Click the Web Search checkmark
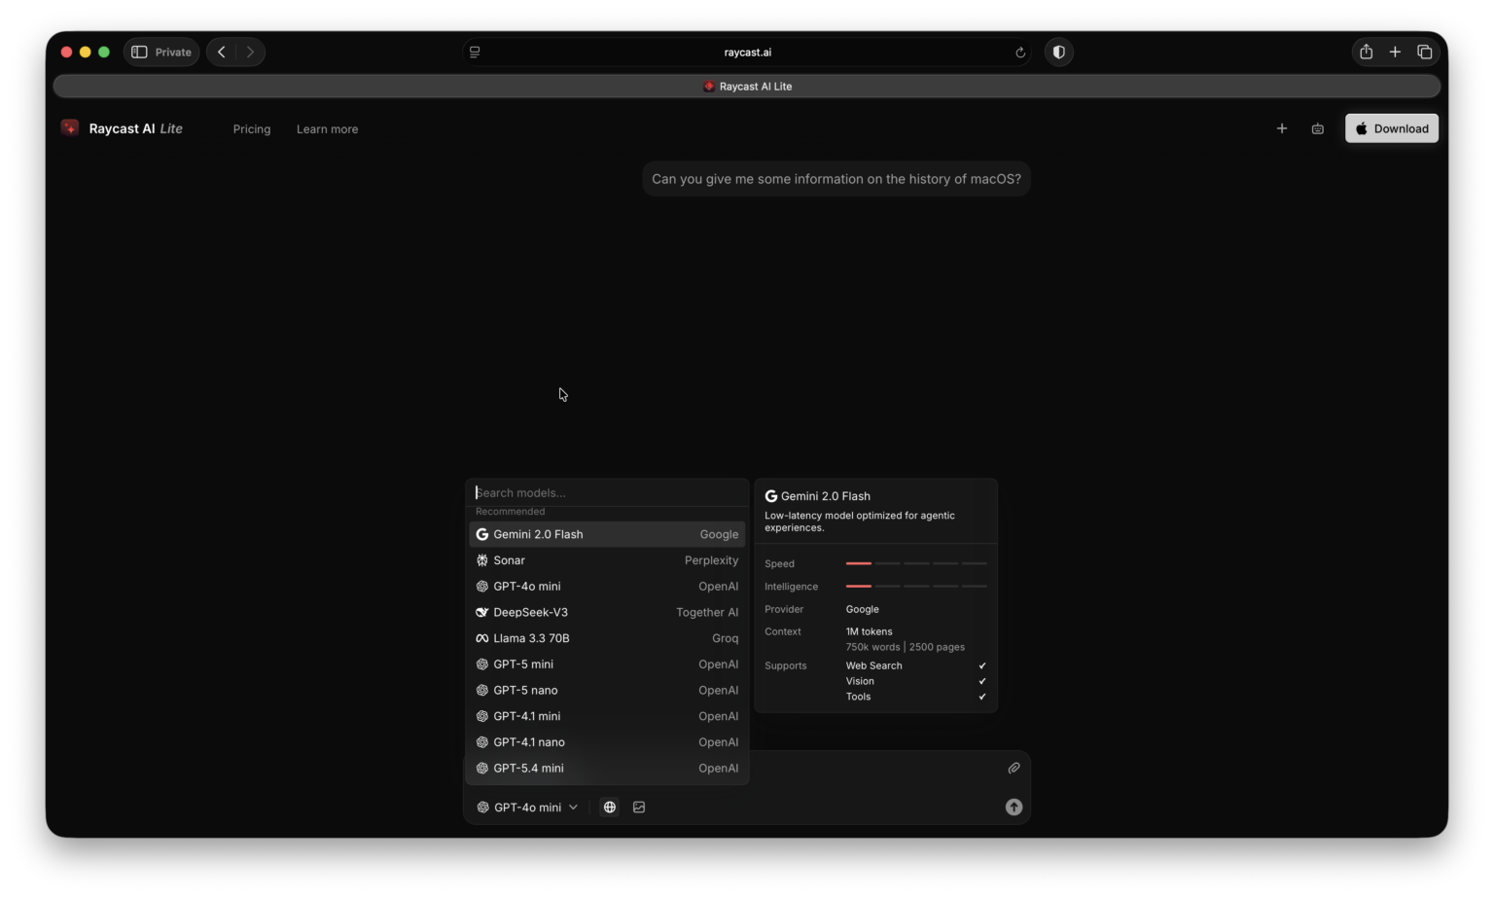 [x=982, y=666]
